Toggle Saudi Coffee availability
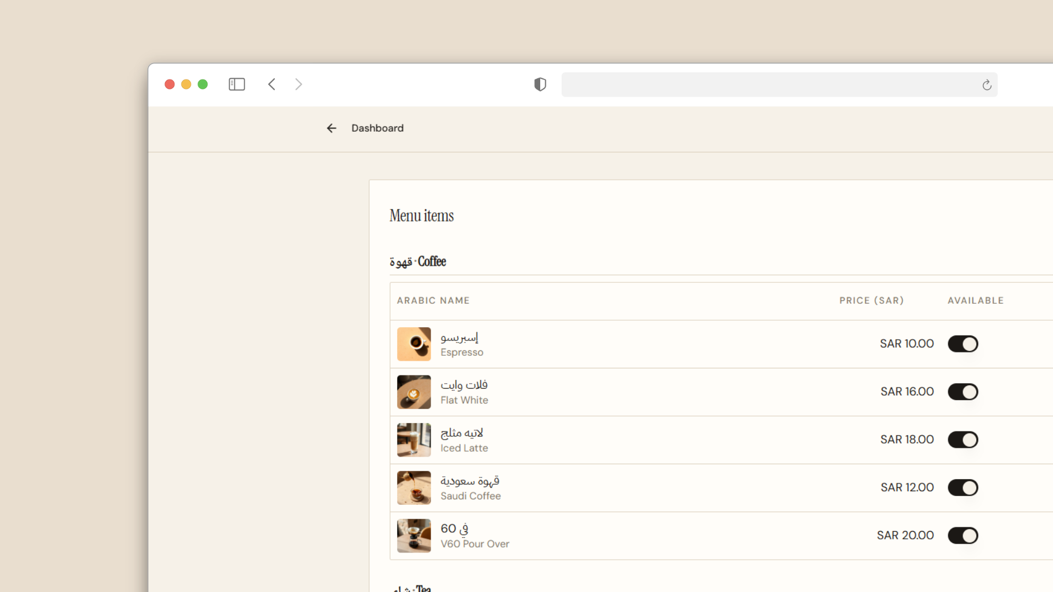Viewport: 1053px width, 592px height. pos(963,488)
